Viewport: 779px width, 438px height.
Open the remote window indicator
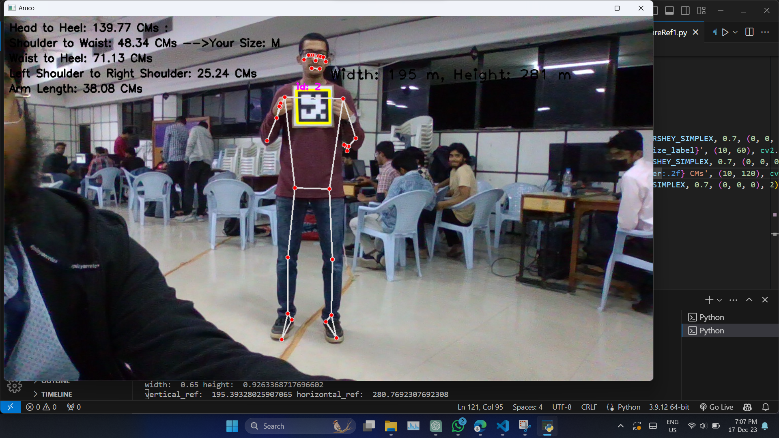10,407
